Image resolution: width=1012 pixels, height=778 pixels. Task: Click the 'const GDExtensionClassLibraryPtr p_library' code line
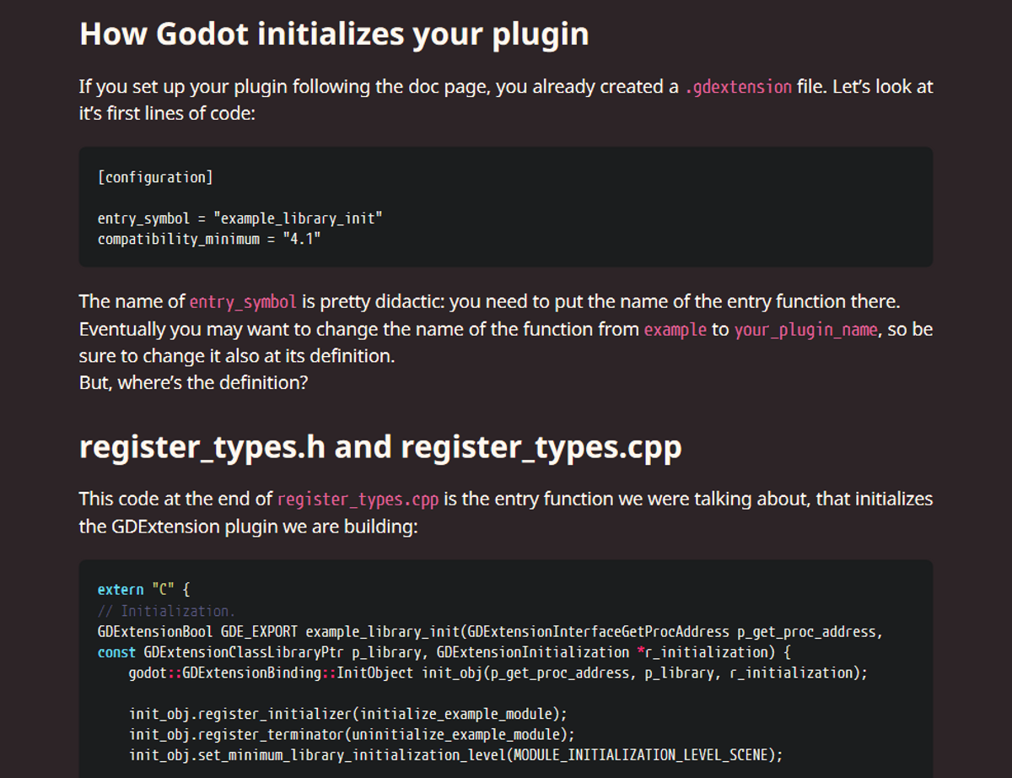pos(443,652)
